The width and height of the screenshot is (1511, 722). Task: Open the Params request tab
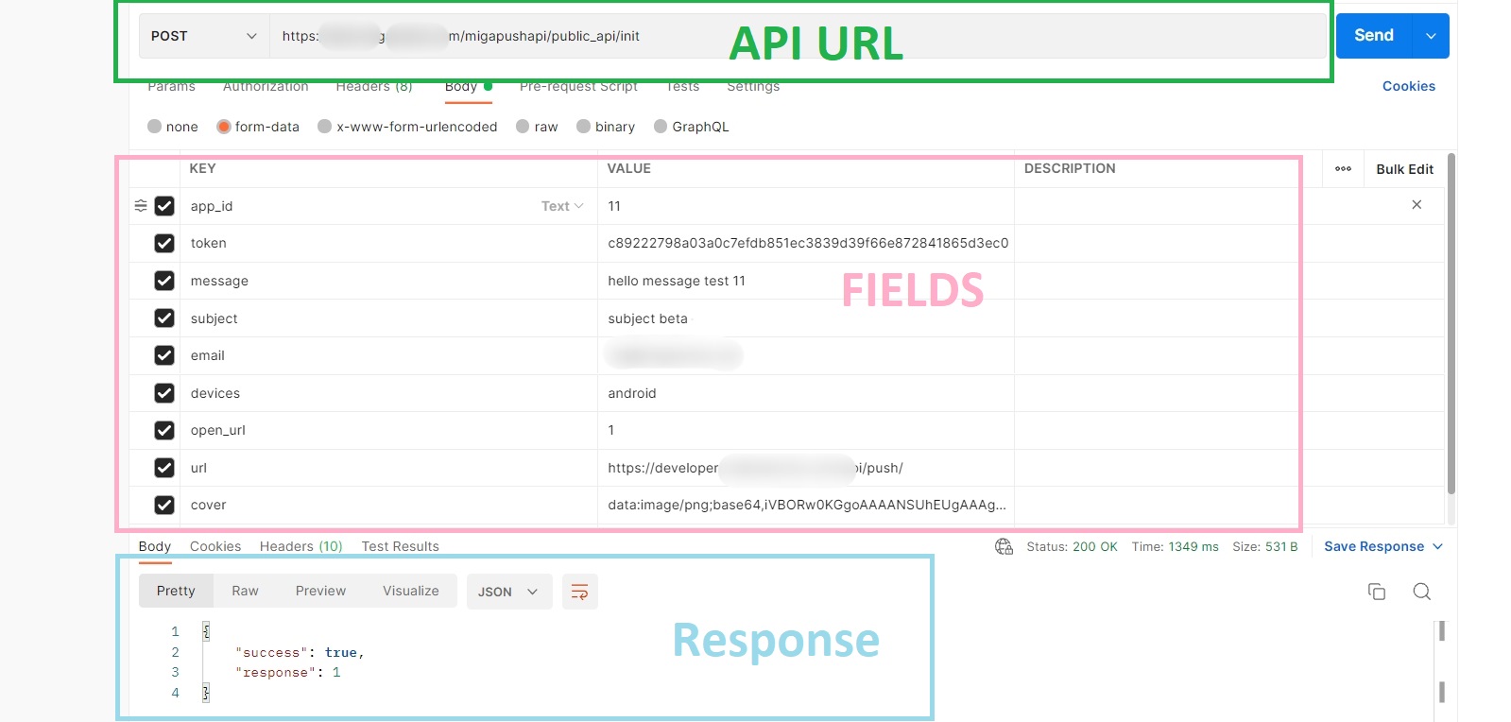click(171, 86)
